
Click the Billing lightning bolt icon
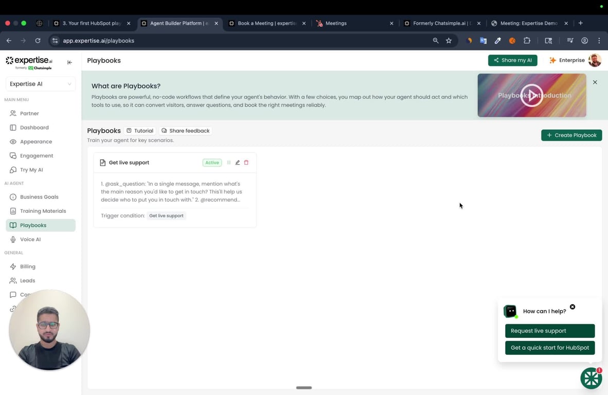pyautogui.click(x=13, y=266)
